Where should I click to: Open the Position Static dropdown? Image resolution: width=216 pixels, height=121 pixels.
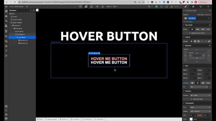point(200,95)
